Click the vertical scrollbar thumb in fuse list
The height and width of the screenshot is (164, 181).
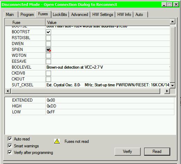tap(173, 55)
